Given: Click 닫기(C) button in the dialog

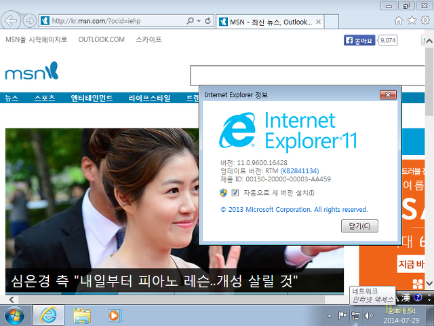Looking at the screenshot, I should (359, 226).
